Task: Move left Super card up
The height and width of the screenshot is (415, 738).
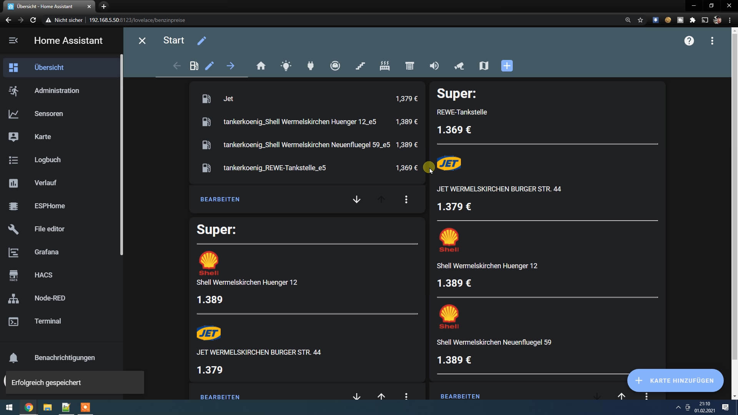Action: (381, 396)
